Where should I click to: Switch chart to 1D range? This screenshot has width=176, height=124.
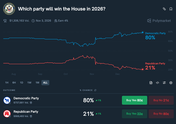click(21, 83)
